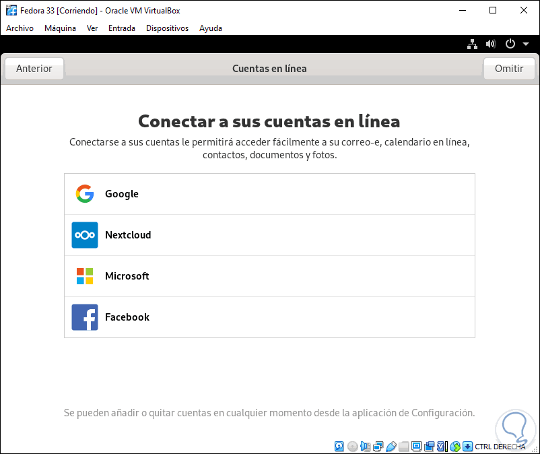The height and width of the screenshot is (454, 540).
Task: Click the resize grip at window corner
Action: pos(535,449)
